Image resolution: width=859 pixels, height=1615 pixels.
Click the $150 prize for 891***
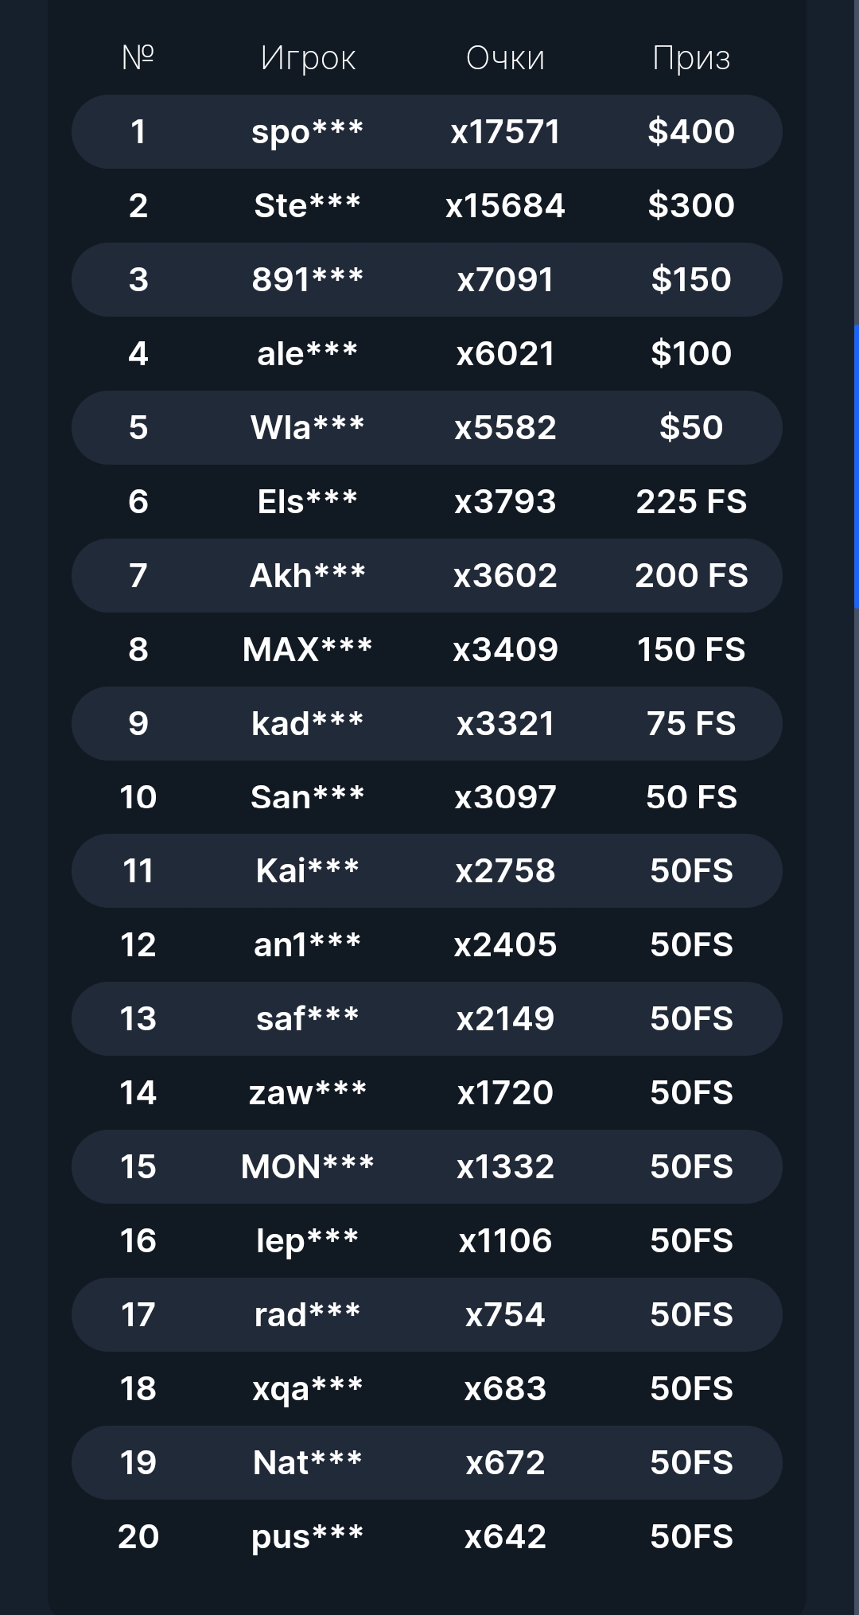click(x=691, y=280)
